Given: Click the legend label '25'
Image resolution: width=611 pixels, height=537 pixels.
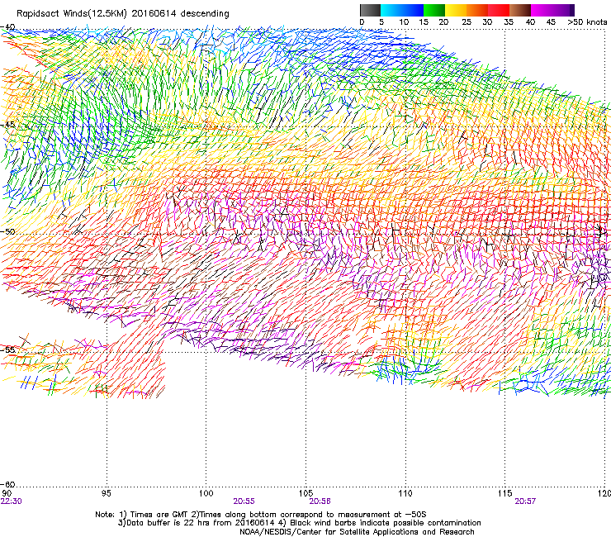Looking at the screenshot, I should tap(467, 22).
